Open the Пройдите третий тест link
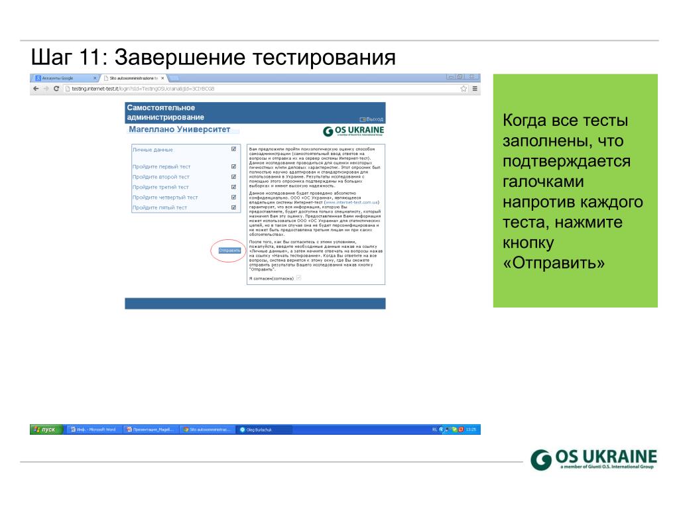 (x=160, y=188)
